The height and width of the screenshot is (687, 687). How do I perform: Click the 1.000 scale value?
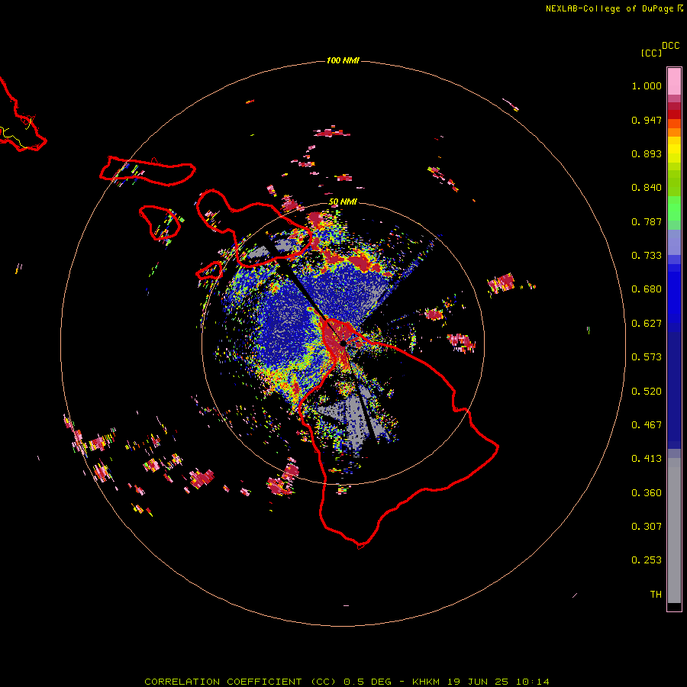[647, 85]
